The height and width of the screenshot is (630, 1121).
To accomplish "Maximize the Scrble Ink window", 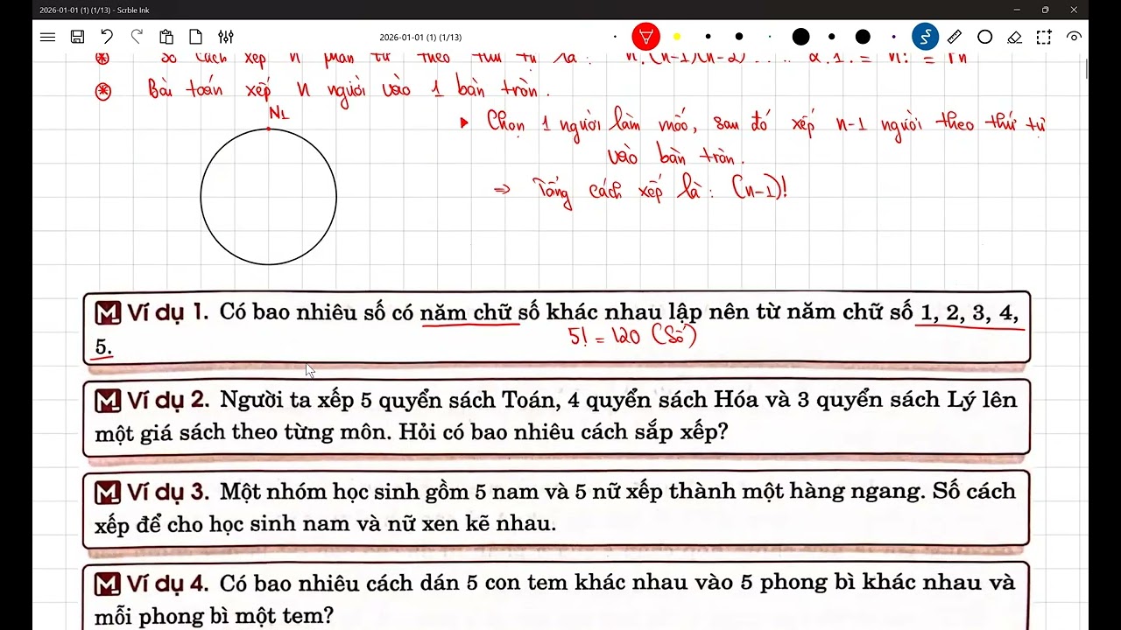I will click(1045, 10).
